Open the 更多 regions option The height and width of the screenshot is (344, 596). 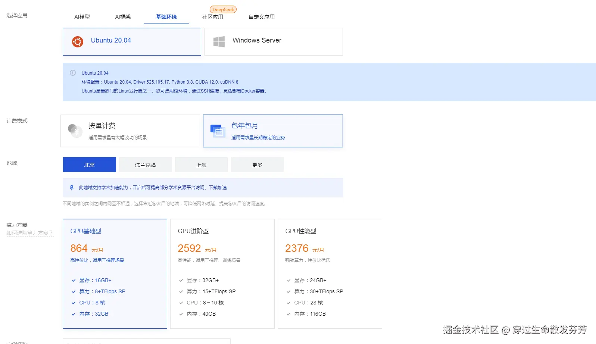click(258, 165)
